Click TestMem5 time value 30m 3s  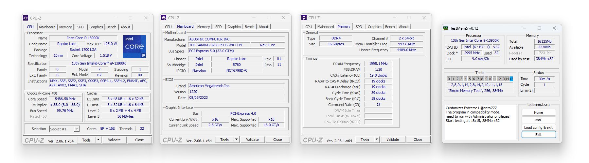click(x=544, y=79)
